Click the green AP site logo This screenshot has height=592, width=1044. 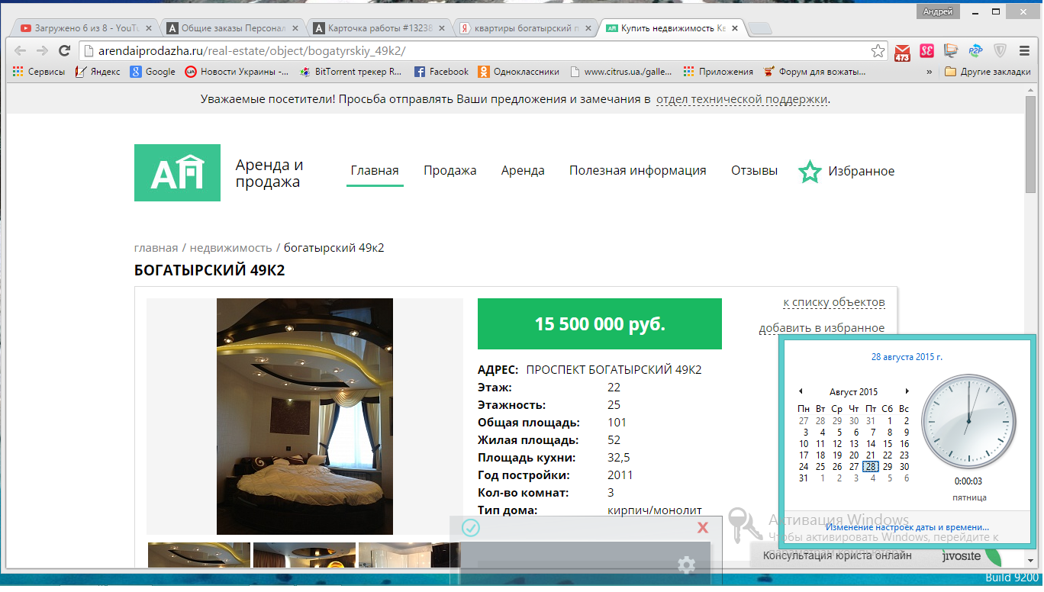[177, 172]
